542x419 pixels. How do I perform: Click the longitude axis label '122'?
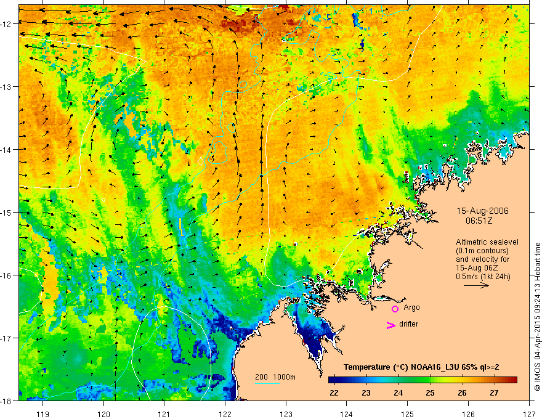(225, 414)
